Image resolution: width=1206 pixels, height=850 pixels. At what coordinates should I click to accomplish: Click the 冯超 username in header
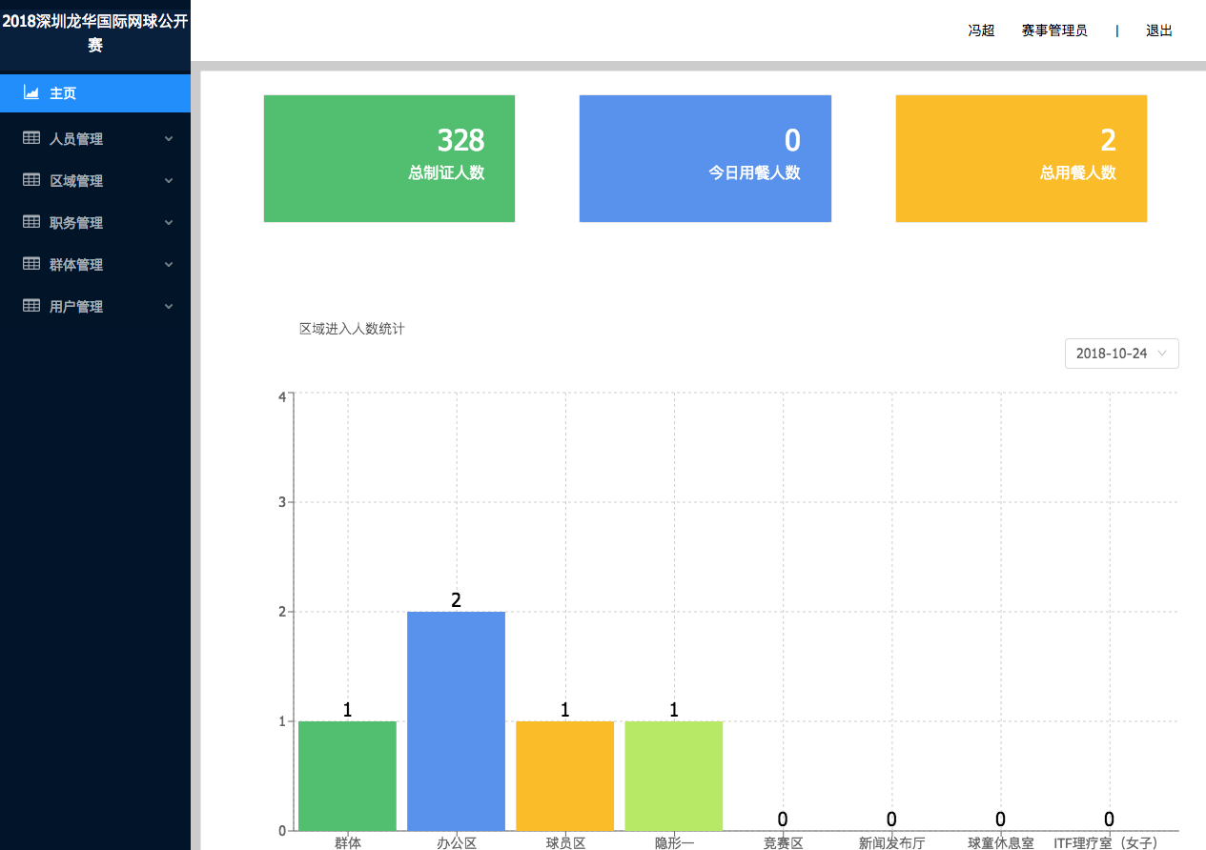coord(981,30)
